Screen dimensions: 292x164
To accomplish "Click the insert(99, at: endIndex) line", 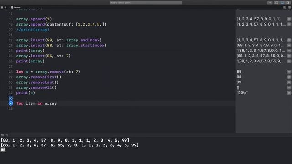I will click(x=59, y=40).
